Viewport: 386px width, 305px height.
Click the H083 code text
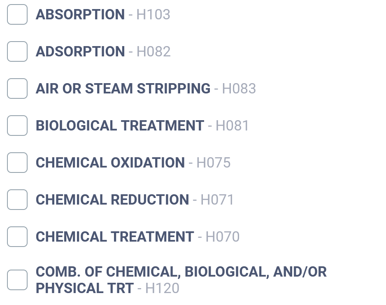tap(239, 88)
